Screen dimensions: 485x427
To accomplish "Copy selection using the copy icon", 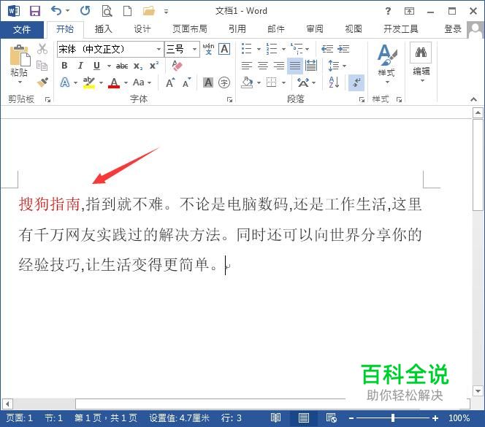I will pos(42,65).
